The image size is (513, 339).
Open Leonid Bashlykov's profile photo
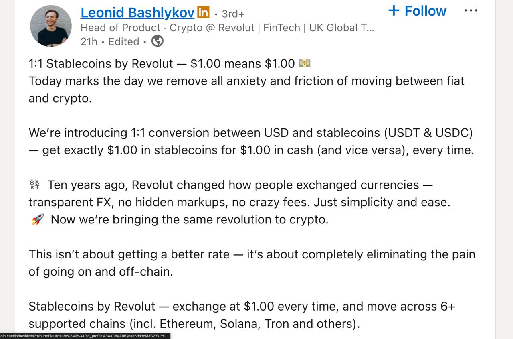point(51,26)
